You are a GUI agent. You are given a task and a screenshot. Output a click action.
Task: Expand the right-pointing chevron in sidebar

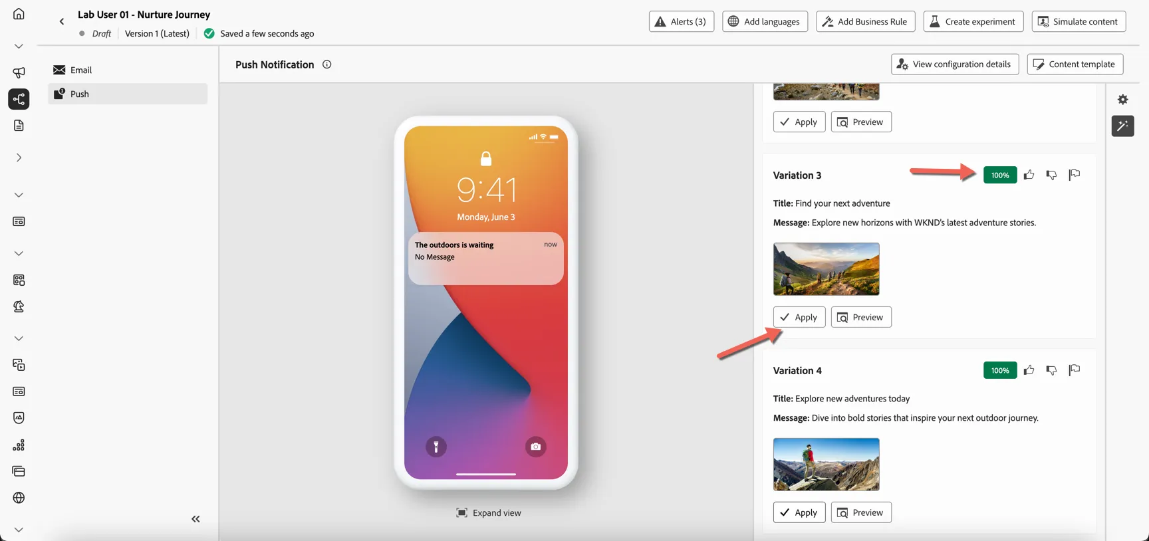[19, 158]
